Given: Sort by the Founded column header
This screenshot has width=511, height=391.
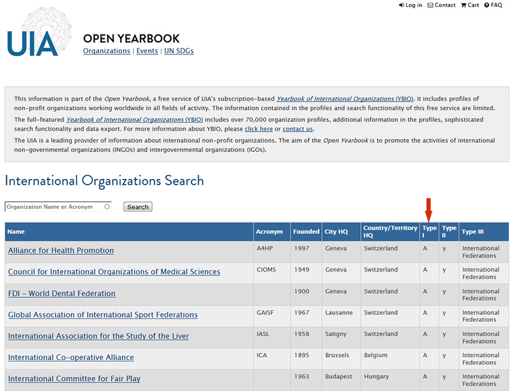Looking at the screenshot, I should [x=306, y=232].
